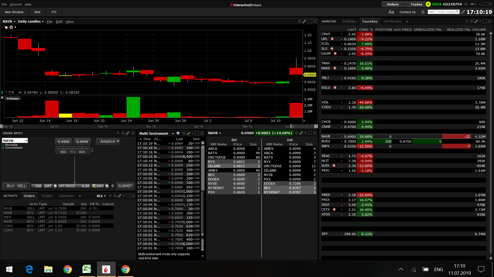Click the plus button beside DAY
This screenshot has width=494, height=277.
112,186
